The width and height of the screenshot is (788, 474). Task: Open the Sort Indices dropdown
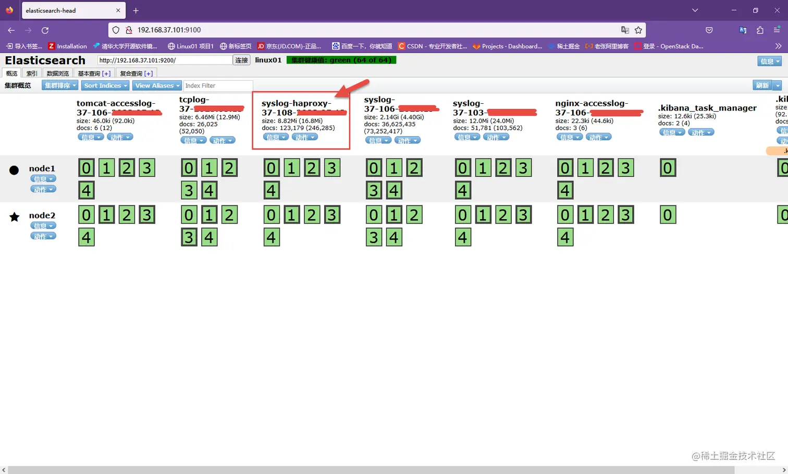[x=106, y=86]
